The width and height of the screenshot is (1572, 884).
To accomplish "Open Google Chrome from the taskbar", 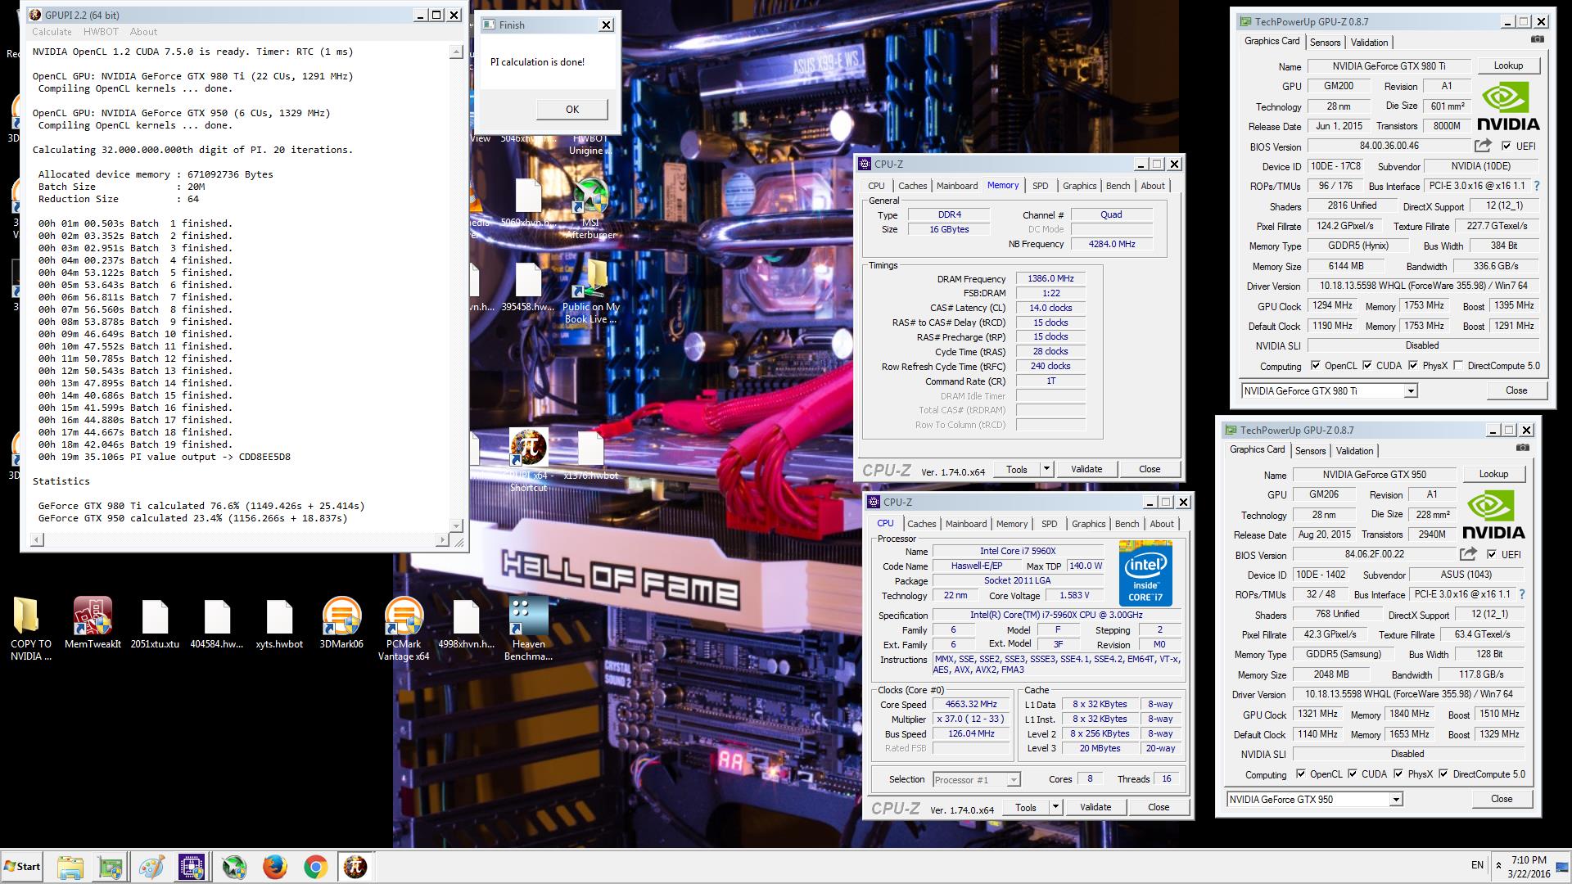I will [315, 866].
